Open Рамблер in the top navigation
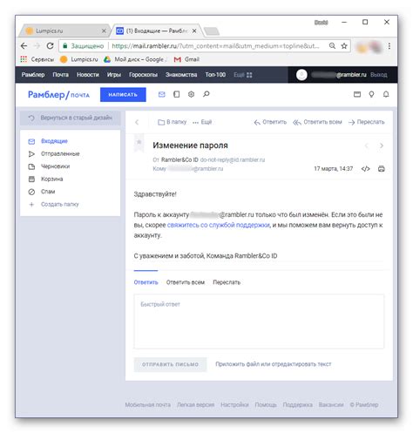413x433 pixels. pos(33,75)
